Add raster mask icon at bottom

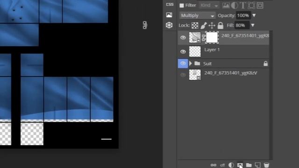click(x=240, y=165)
